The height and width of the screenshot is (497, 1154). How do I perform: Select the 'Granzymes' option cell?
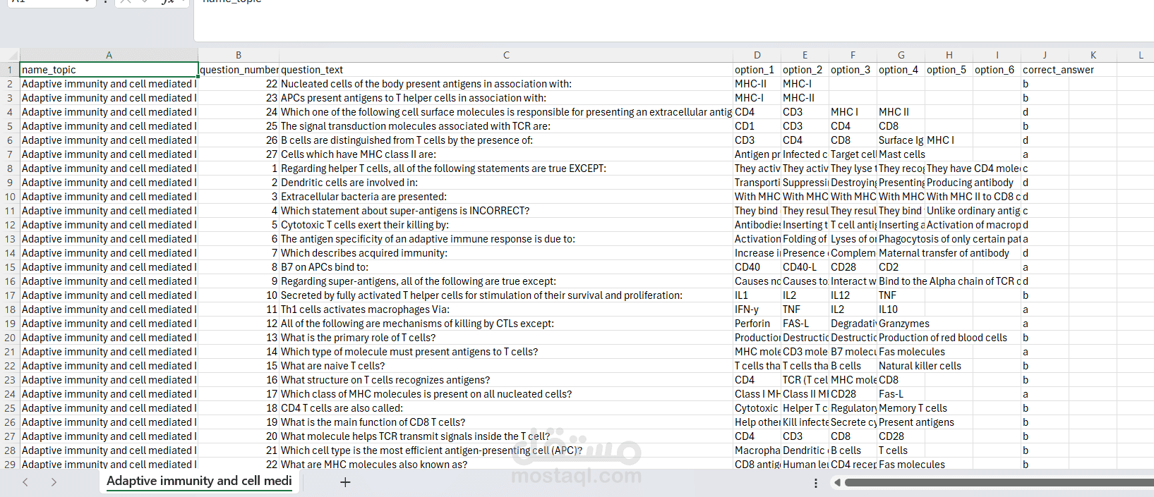pyautogui.click(x=901, y=324)
